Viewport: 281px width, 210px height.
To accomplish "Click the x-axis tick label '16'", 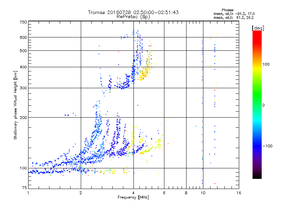I will point(239,193).
